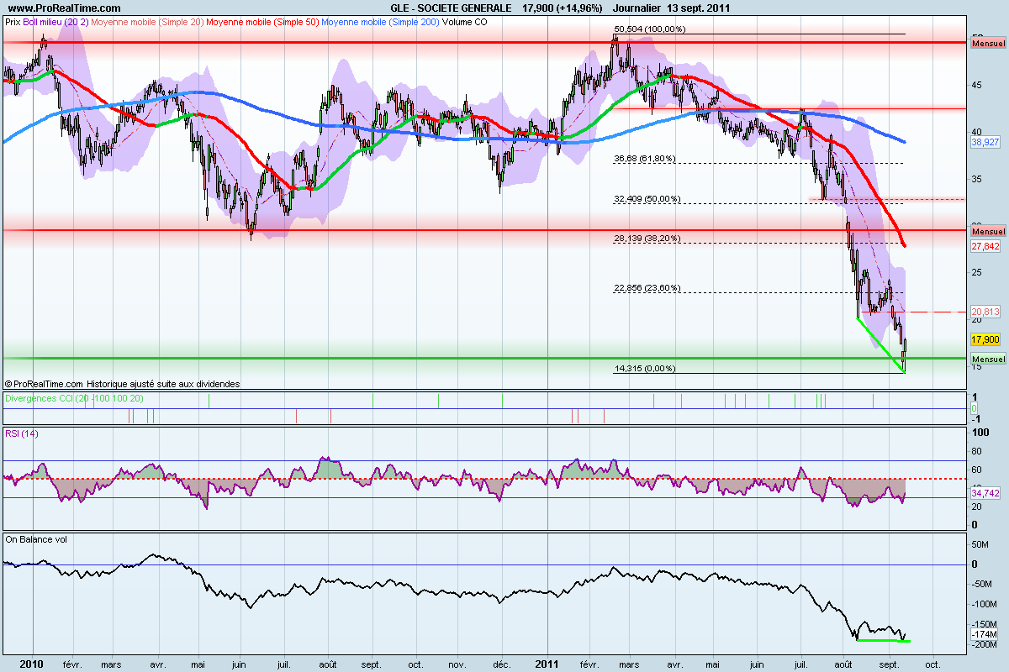Select the On Balance vol indicator label
The image size is (1009, 672).
pyautogui.click(x=35, y=538)
